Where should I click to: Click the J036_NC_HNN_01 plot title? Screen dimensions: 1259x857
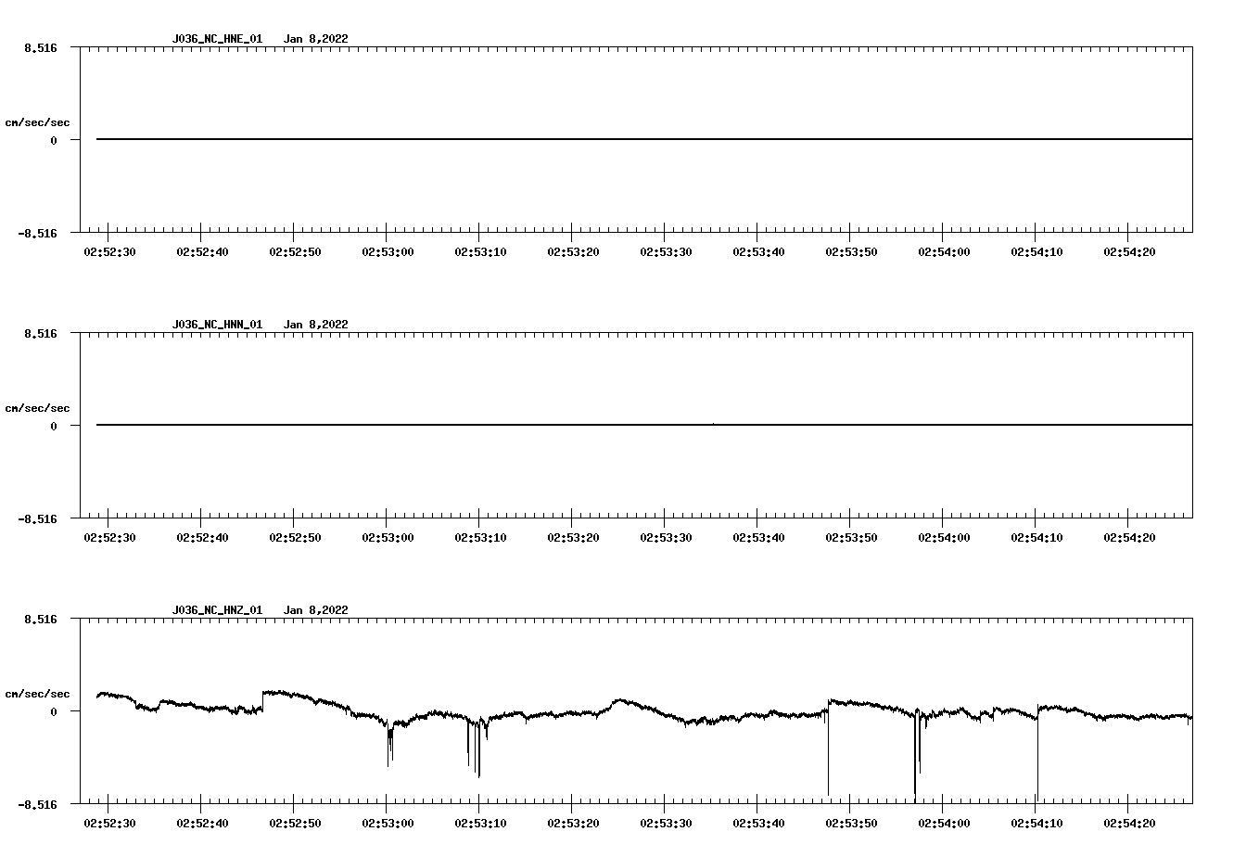click(x=217, y=325)
